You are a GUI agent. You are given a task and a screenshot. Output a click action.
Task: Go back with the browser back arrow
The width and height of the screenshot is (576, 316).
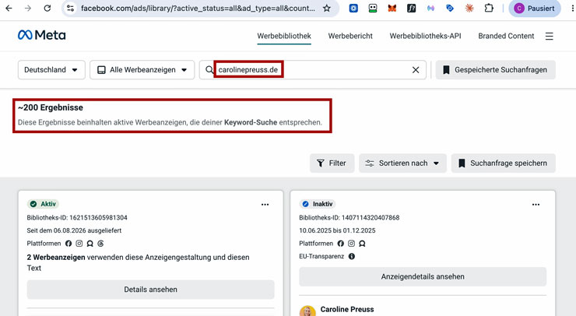9,8
